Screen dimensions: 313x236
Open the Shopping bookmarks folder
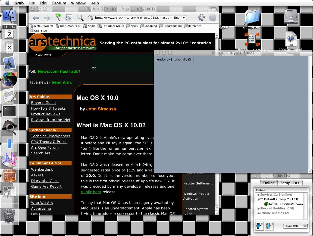[148, 26]
